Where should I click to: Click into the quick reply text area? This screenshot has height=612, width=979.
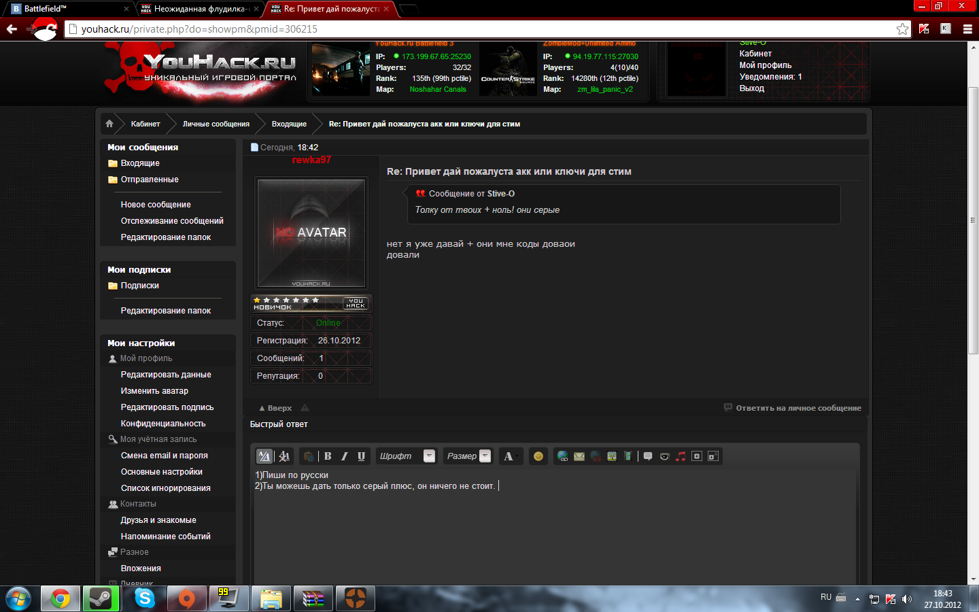[x=555, y=526]
